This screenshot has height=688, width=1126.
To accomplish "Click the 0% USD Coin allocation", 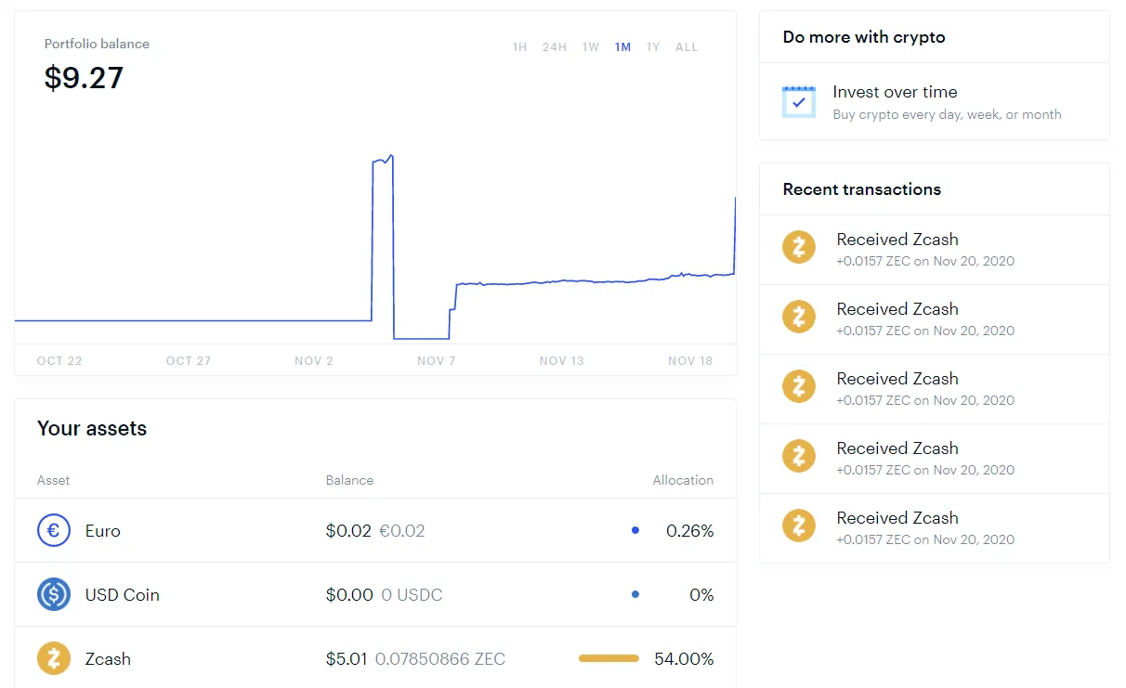I will pos(701,595).
